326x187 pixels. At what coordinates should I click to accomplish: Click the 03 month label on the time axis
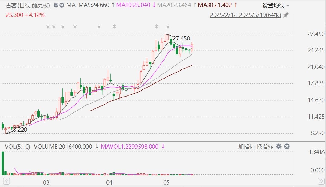tap(46, 183)
